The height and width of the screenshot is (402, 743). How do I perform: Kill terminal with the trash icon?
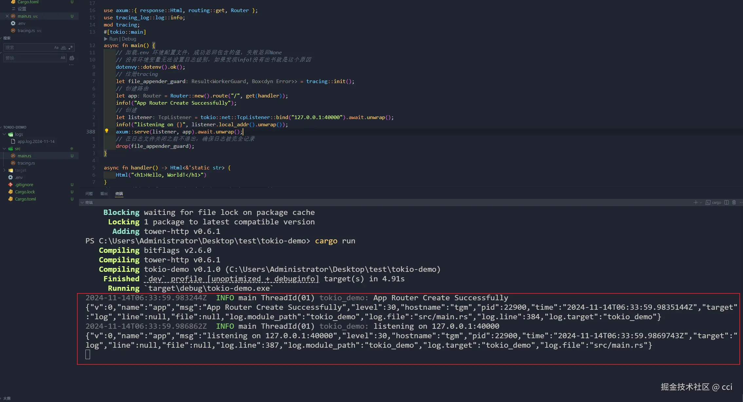pyautogui.click(x=734, y=202)
